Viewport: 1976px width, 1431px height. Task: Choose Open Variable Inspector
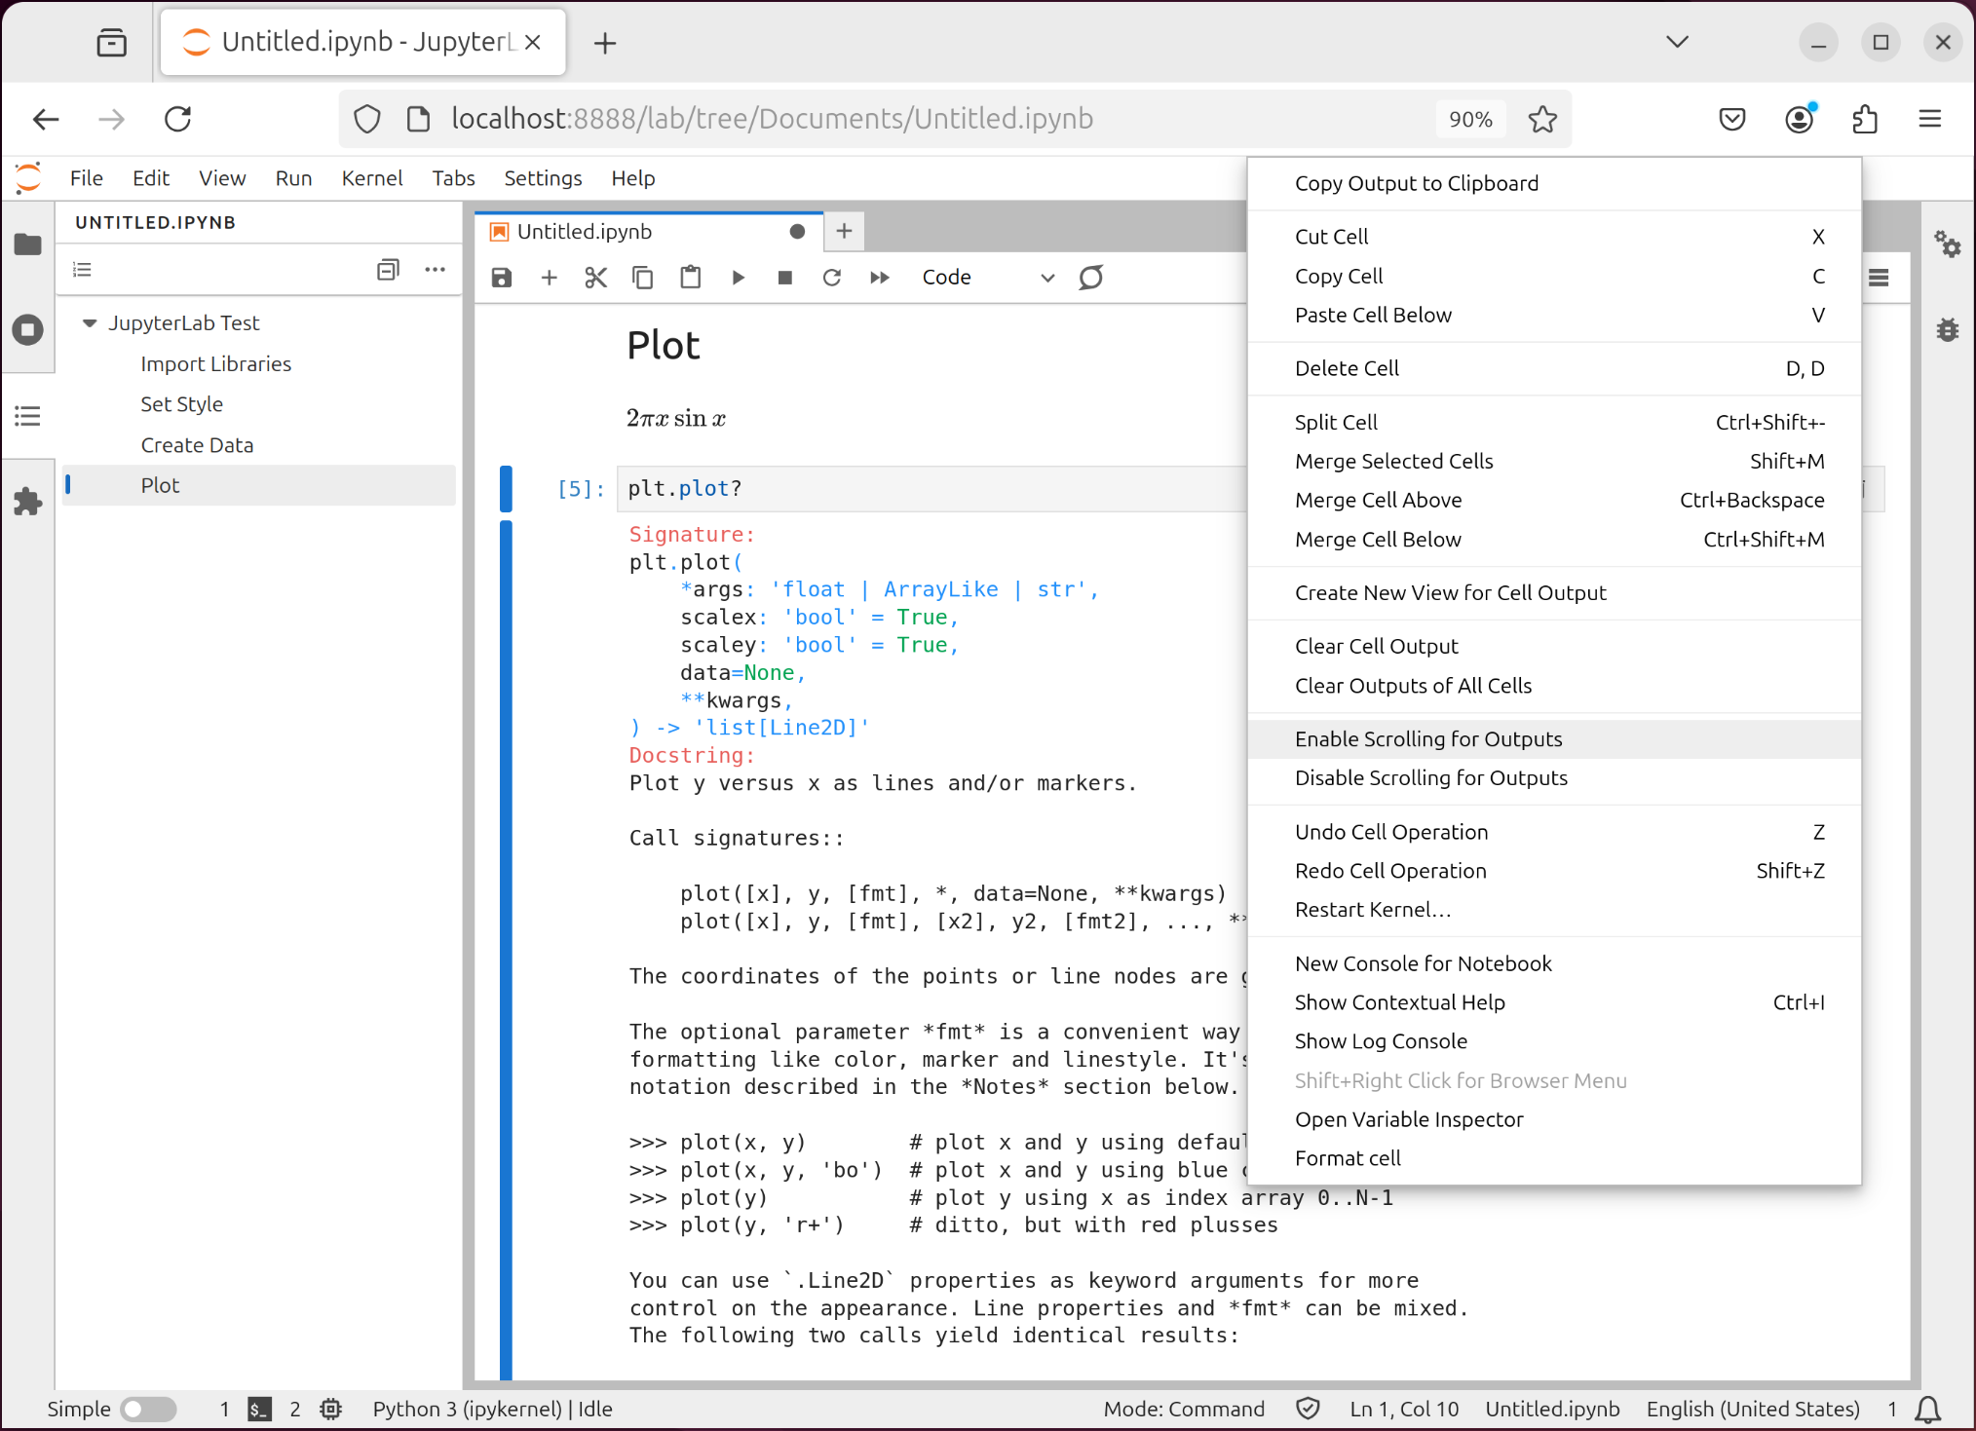click(x=1554, y=1119)
